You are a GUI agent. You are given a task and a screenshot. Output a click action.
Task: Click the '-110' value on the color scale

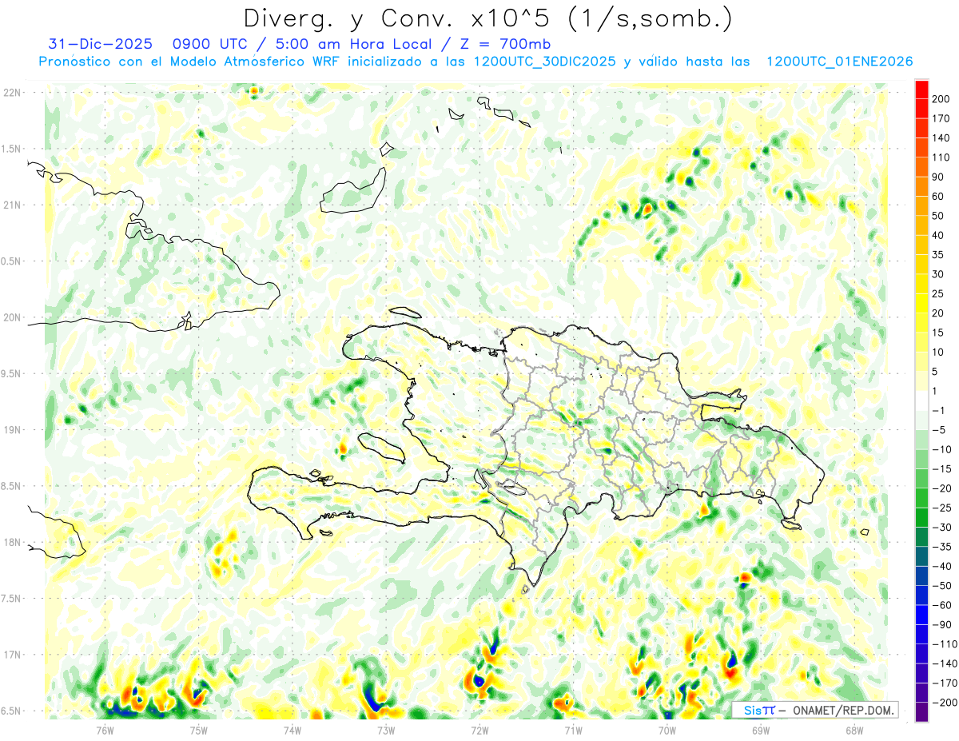pos(945,643)
